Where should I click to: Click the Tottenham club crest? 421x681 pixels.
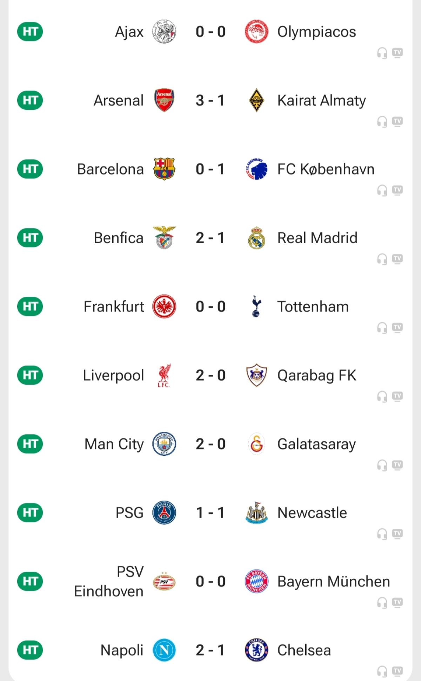click(256, 307)
